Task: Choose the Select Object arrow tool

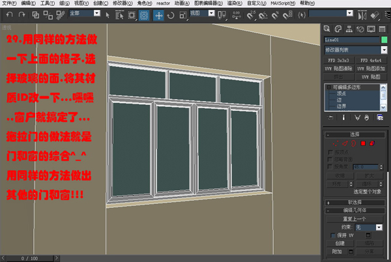Action: (x=108, y=15)
